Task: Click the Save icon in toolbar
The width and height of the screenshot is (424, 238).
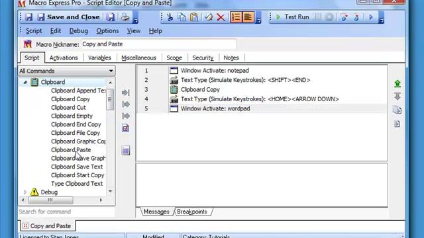Action: pyautogui.click(x=28, y=17)
